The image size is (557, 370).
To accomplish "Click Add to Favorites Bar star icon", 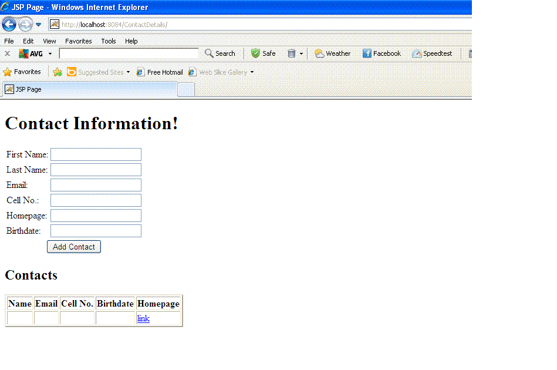I will coord(58,72).
